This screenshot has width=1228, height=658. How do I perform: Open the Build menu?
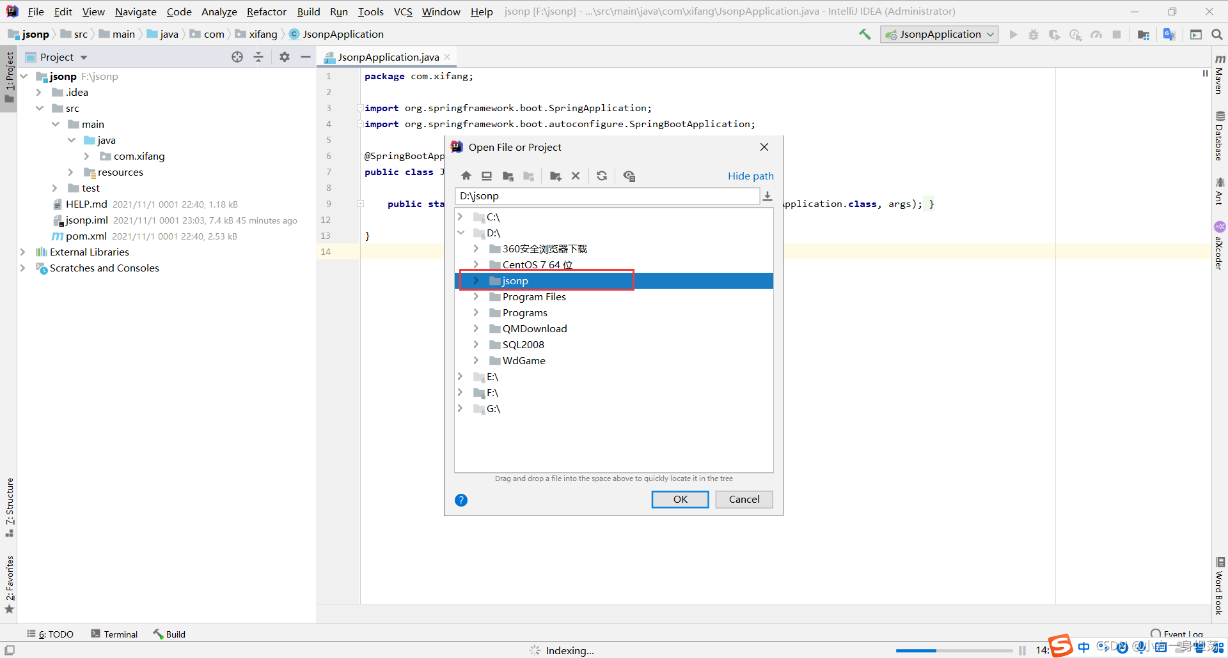point(308,11)
